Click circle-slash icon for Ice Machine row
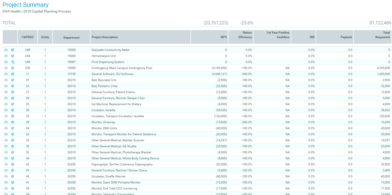The height and width of the screenshot is (195, 392). [x=13, y=104]
